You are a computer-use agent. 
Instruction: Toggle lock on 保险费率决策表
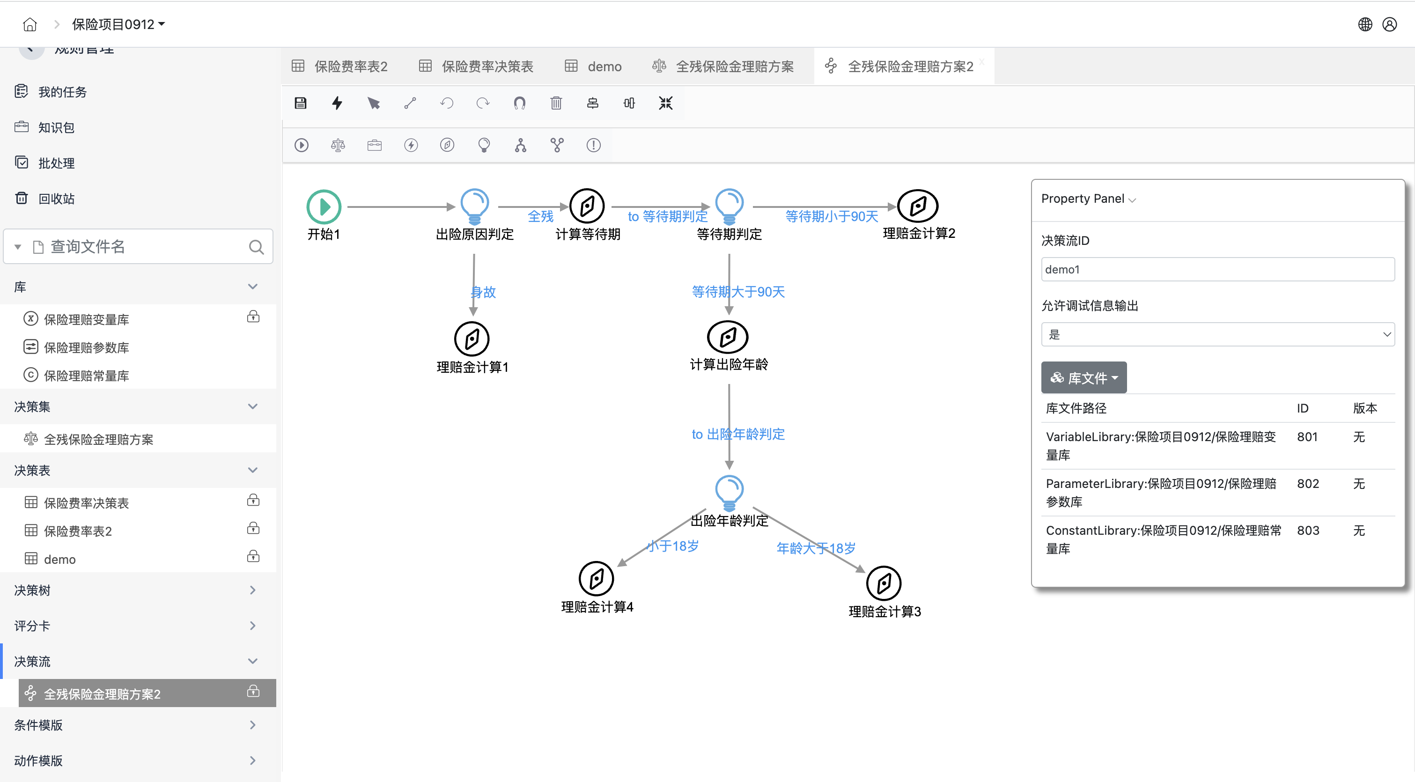[x=253, y=500]
